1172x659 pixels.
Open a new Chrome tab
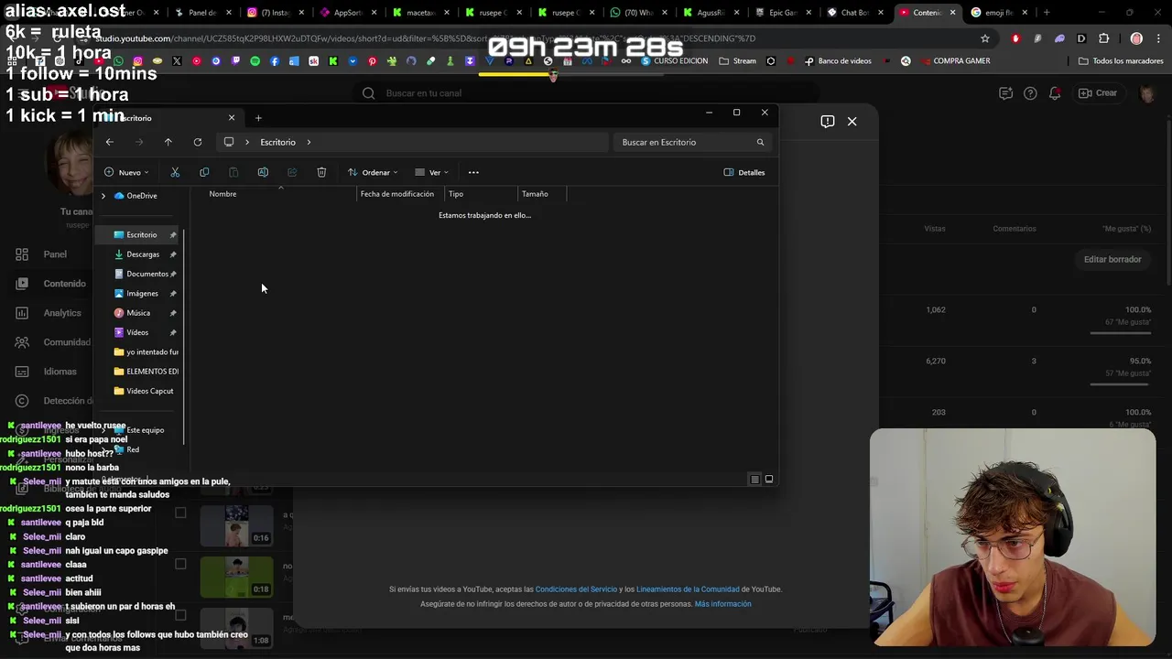(x=1047, y=13)
